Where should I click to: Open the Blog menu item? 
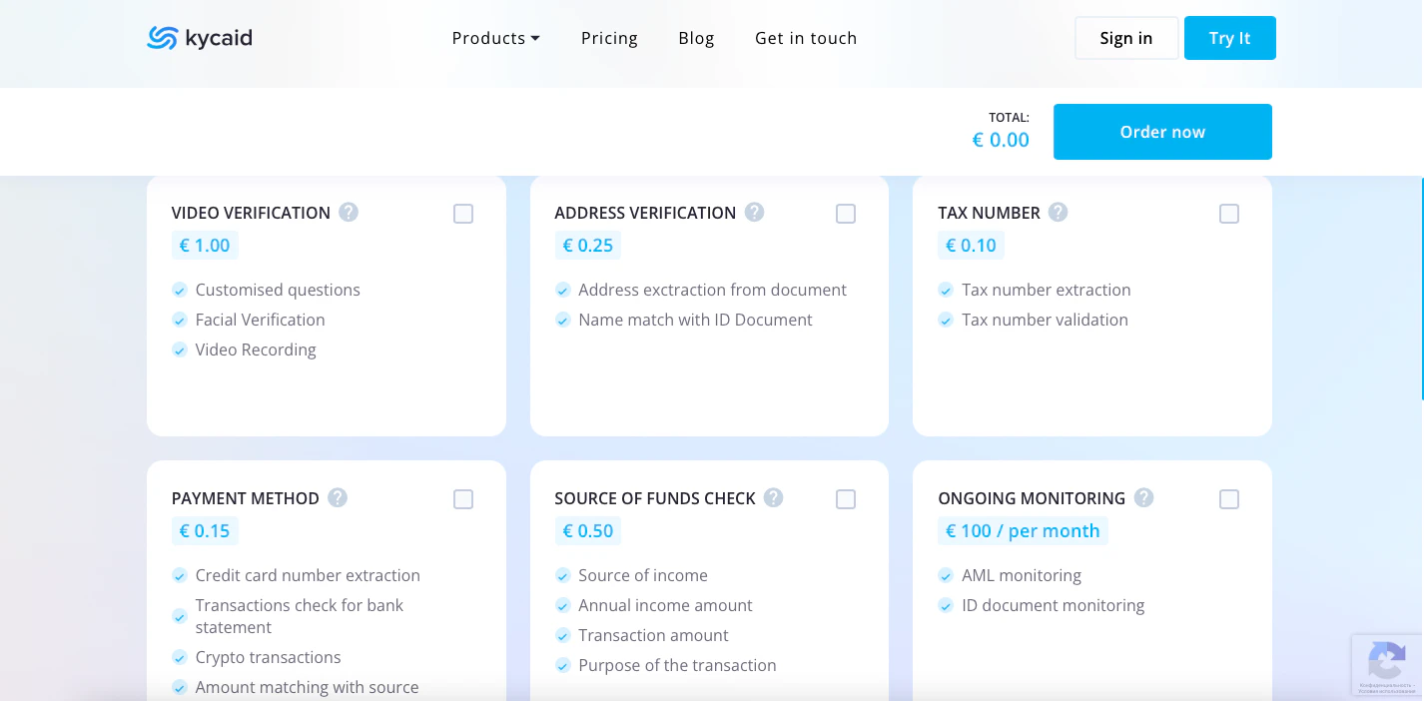coord(696,38)
